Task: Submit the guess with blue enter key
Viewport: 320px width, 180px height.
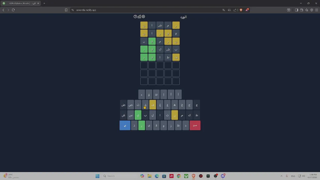Action: point(125,125)
